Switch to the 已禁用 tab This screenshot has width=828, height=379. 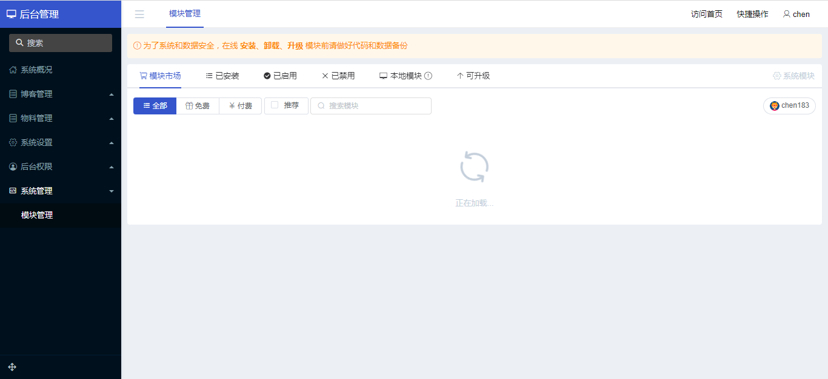[338, 76]
